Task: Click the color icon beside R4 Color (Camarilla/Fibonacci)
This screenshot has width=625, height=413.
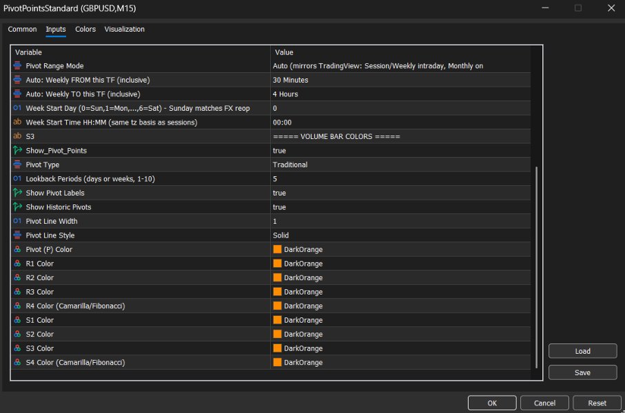Action: [x=17, y=306]
